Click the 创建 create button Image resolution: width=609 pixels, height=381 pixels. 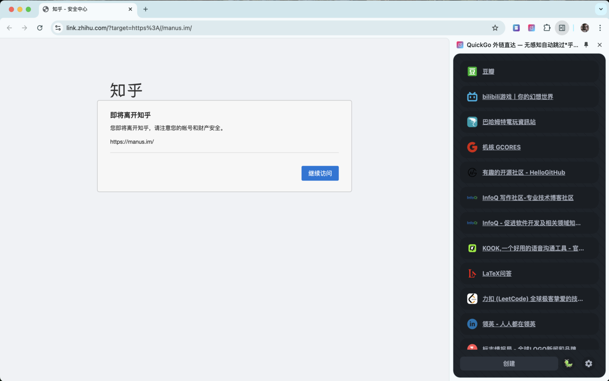point(509,363)
